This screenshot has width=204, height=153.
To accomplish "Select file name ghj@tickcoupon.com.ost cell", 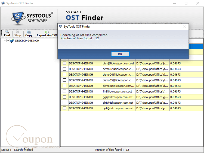I will (x=119, y=103).
